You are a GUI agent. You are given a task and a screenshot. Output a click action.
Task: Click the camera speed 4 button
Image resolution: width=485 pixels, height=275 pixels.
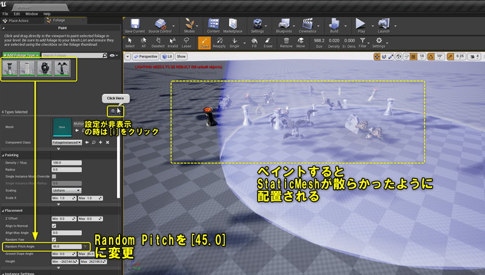point(475,56)
